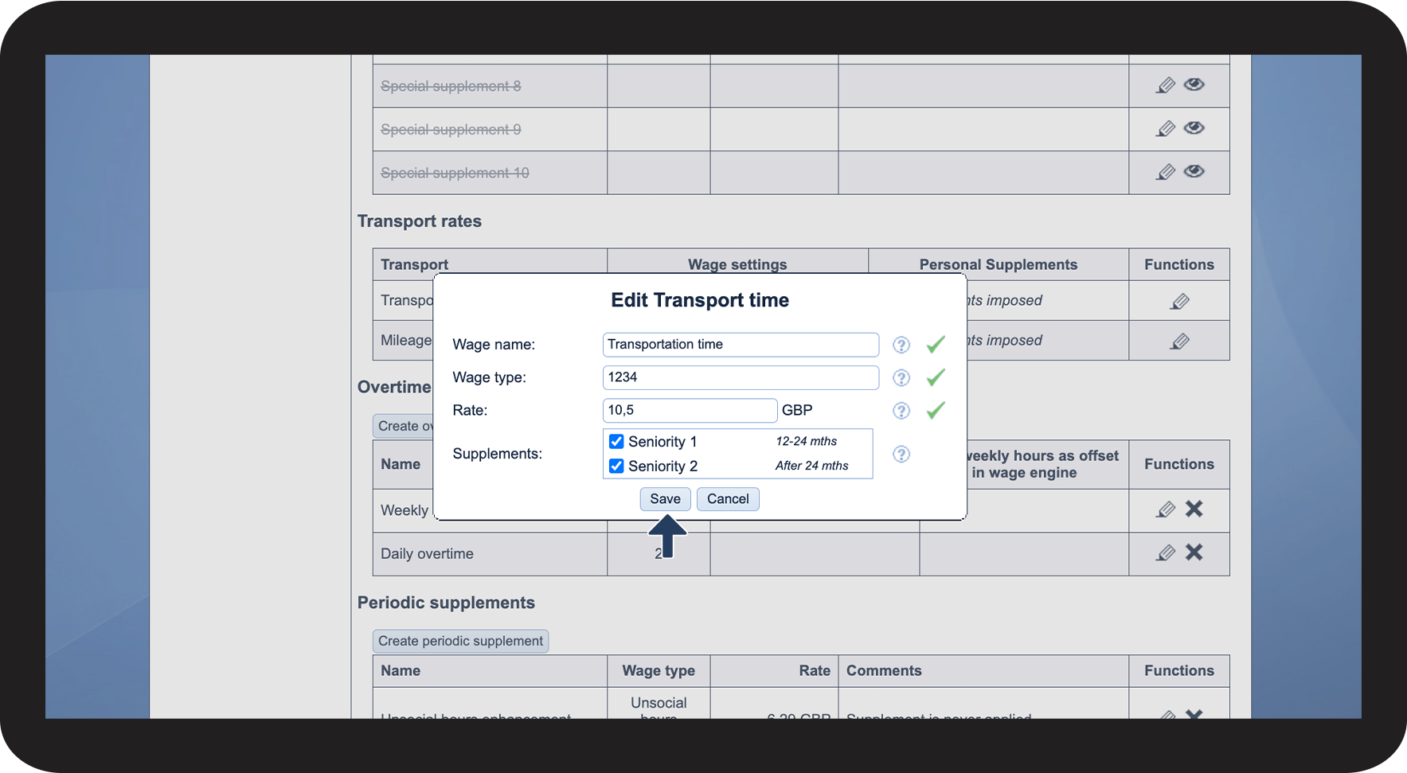Click help icon beside Rate field

point(901,411)
